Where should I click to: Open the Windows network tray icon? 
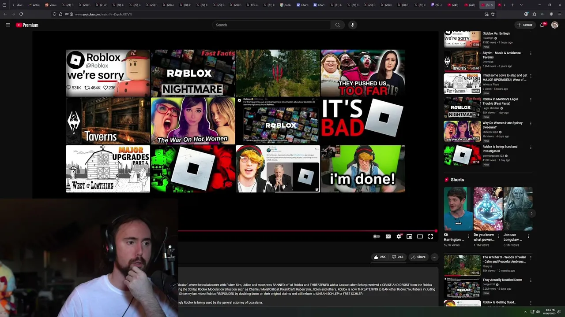point(531,312)
